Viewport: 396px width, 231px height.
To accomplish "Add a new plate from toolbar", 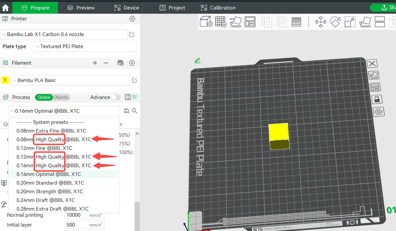I will coord(221,22).
